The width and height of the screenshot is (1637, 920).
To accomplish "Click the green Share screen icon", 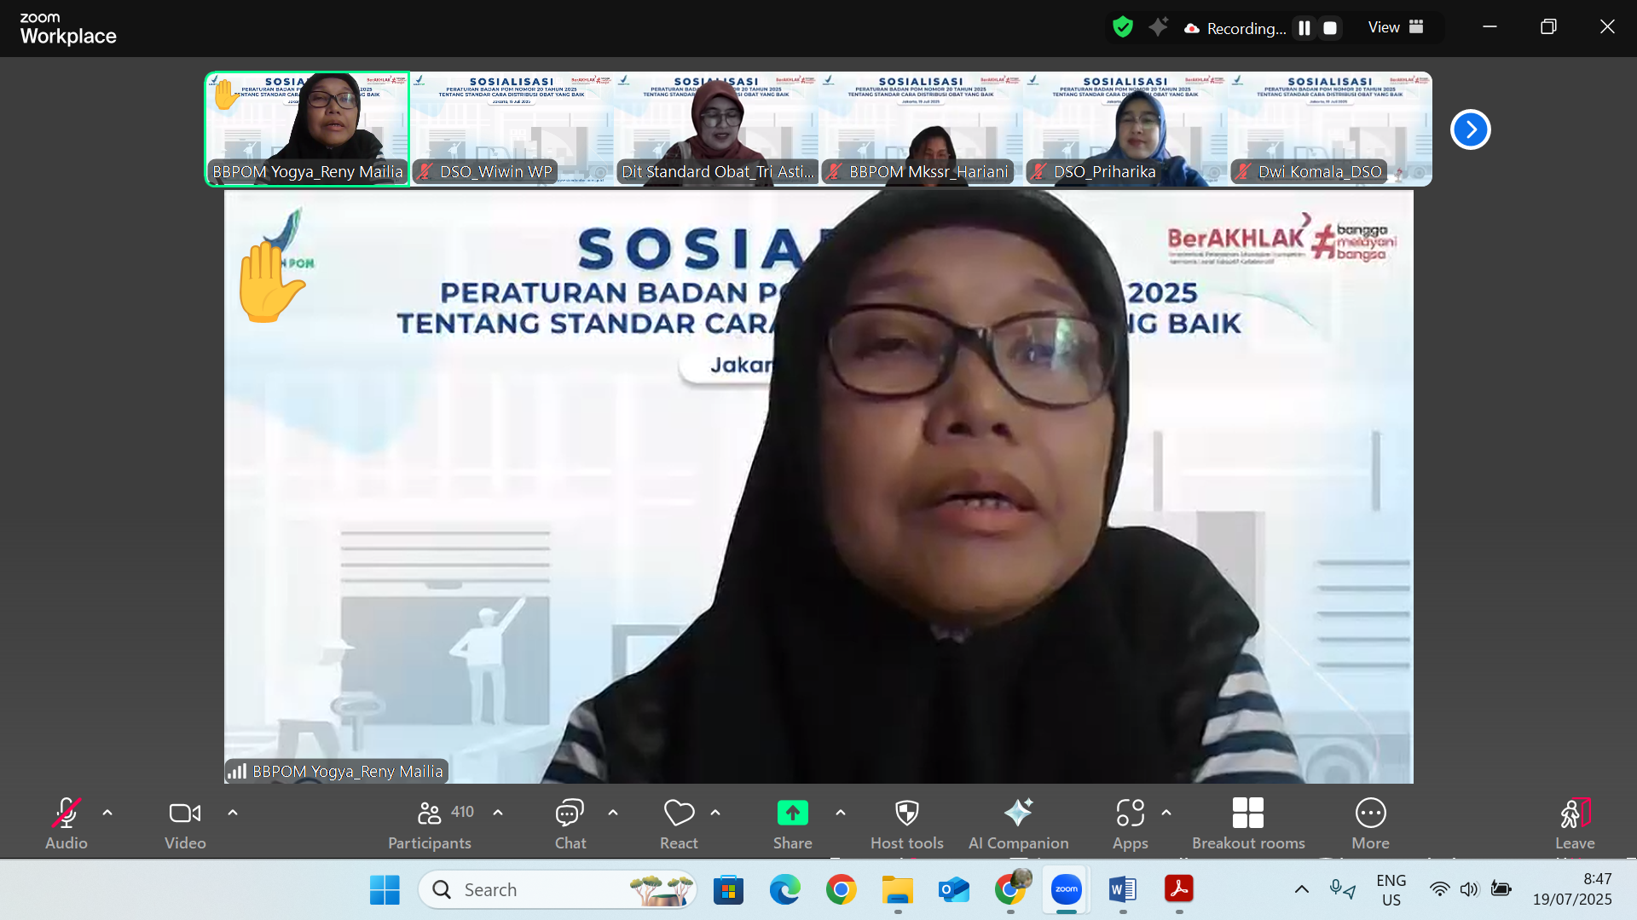I will click(x=792, y=814).
